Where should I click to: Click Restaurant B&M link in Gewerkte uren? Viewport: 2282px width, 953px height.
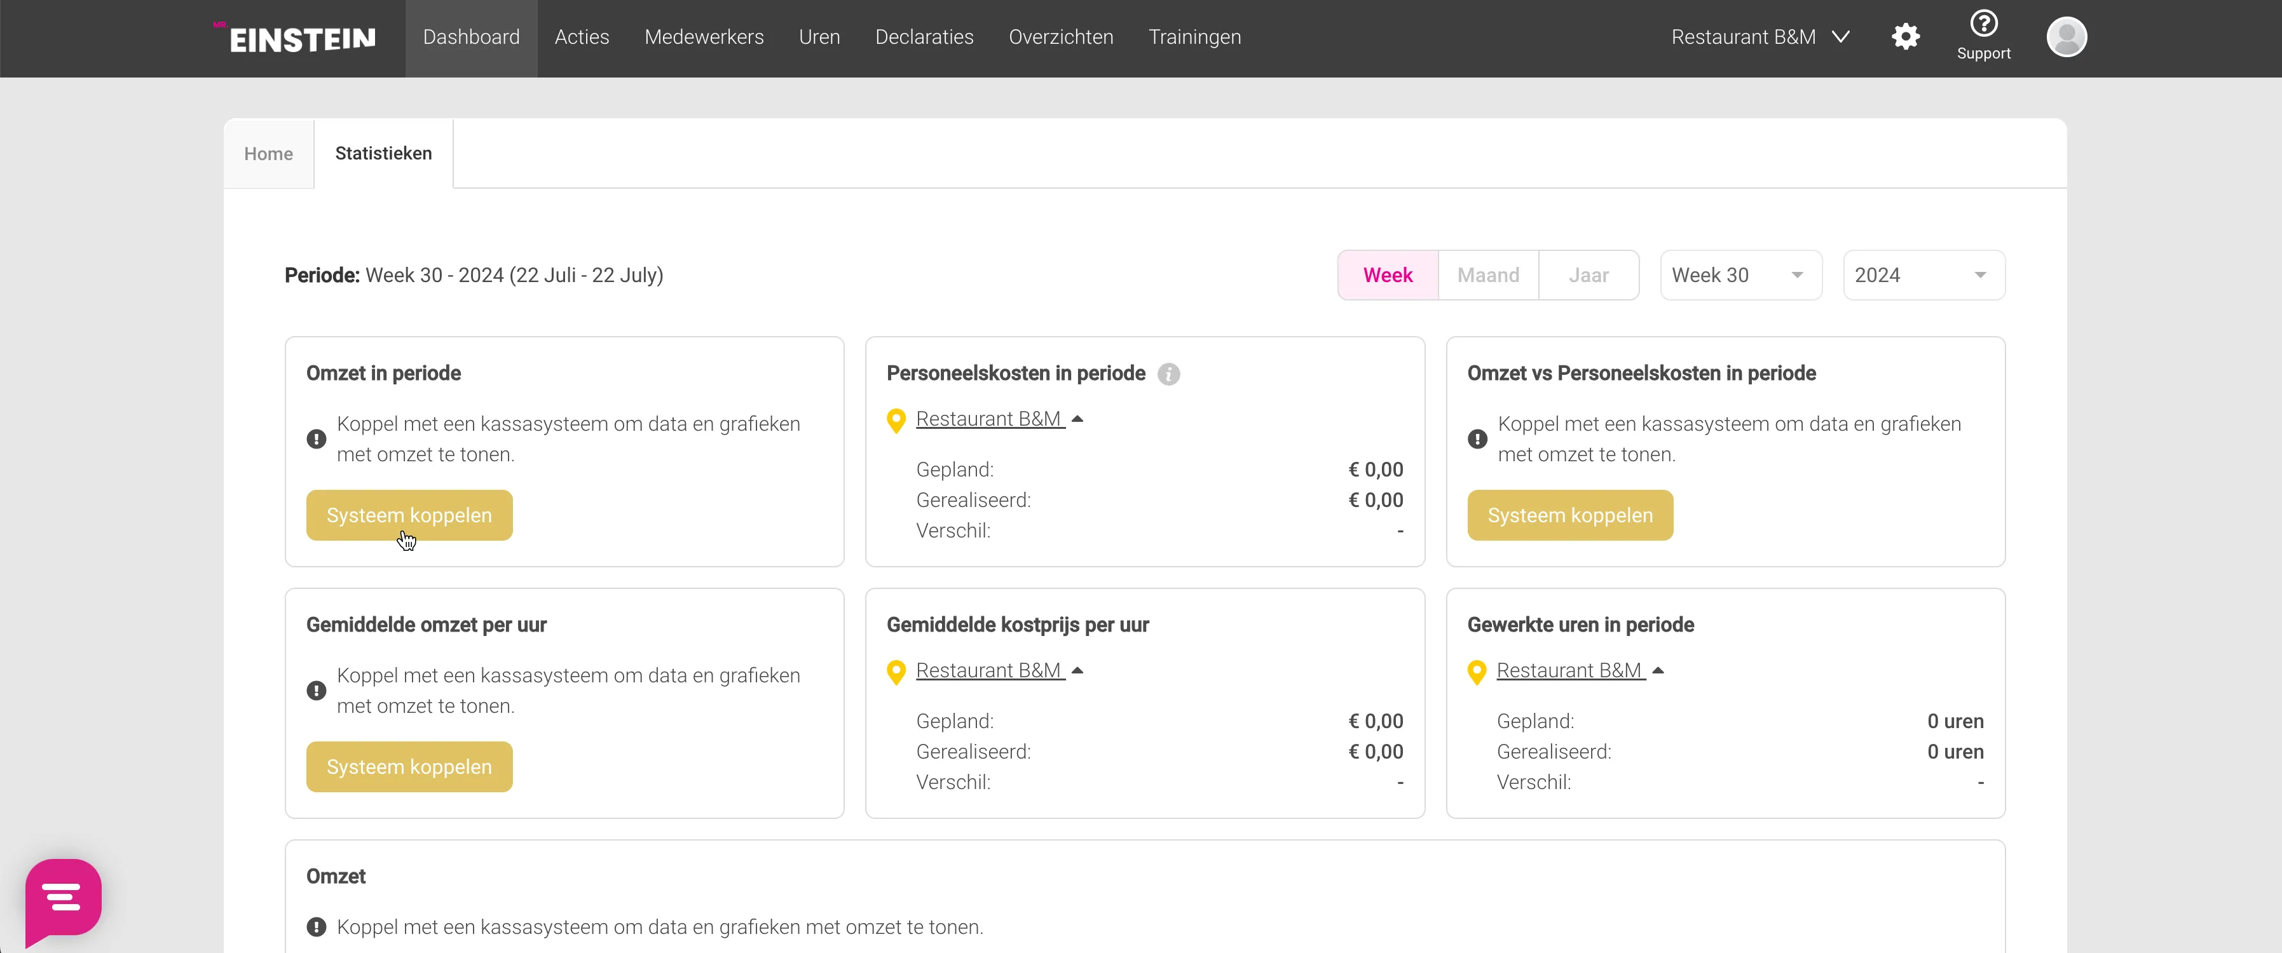click(1569, 670)
